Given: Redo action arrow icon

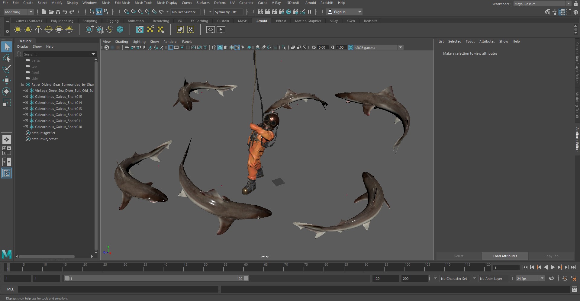Looking at the screenshot, I should (72, 12).
